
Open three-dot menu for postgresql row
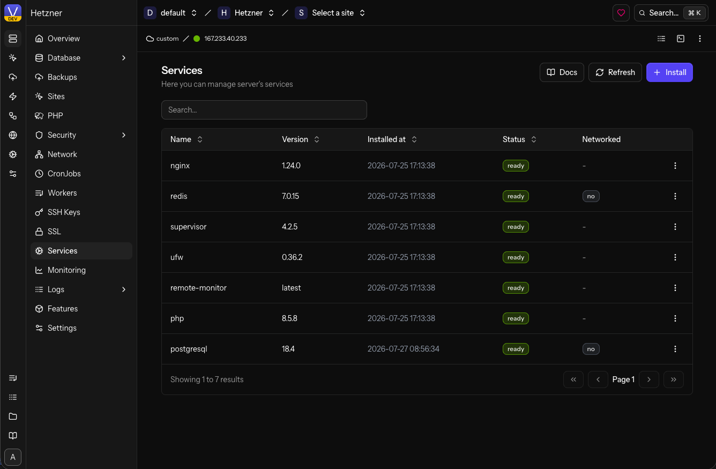(x=675, y=349)
